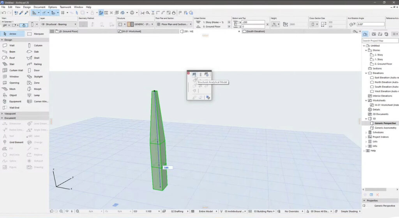Close the 3D / All tab

239,31
